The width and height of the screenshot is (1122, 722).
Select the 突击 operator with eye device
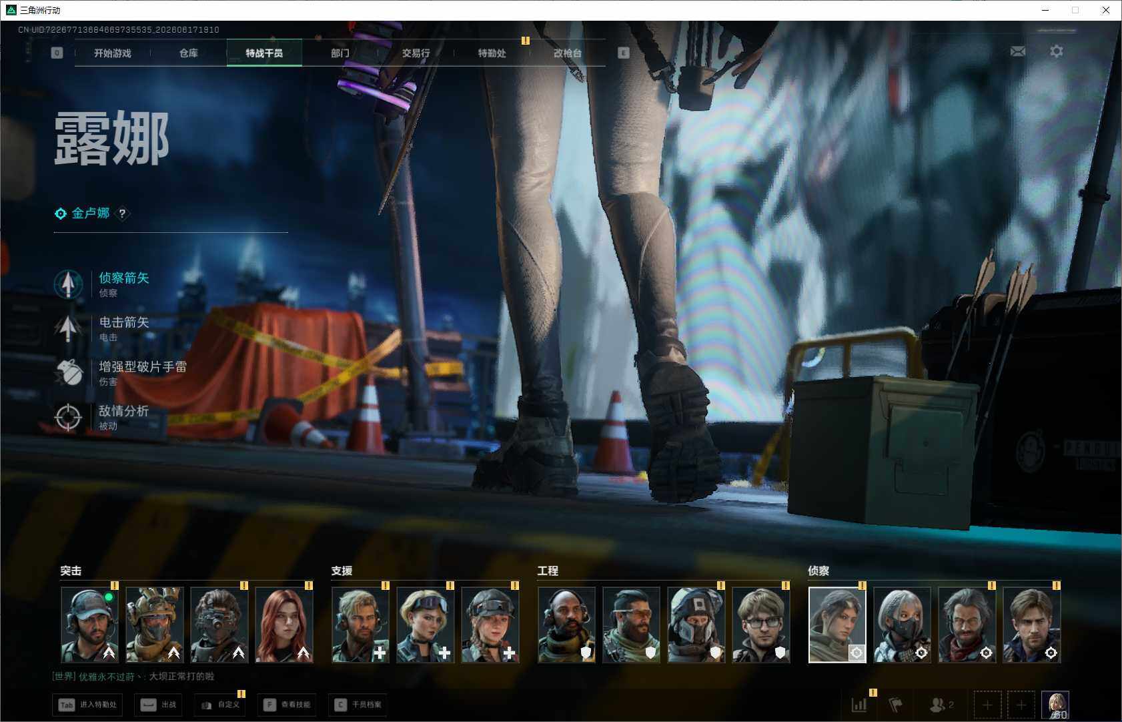[219, 625]
